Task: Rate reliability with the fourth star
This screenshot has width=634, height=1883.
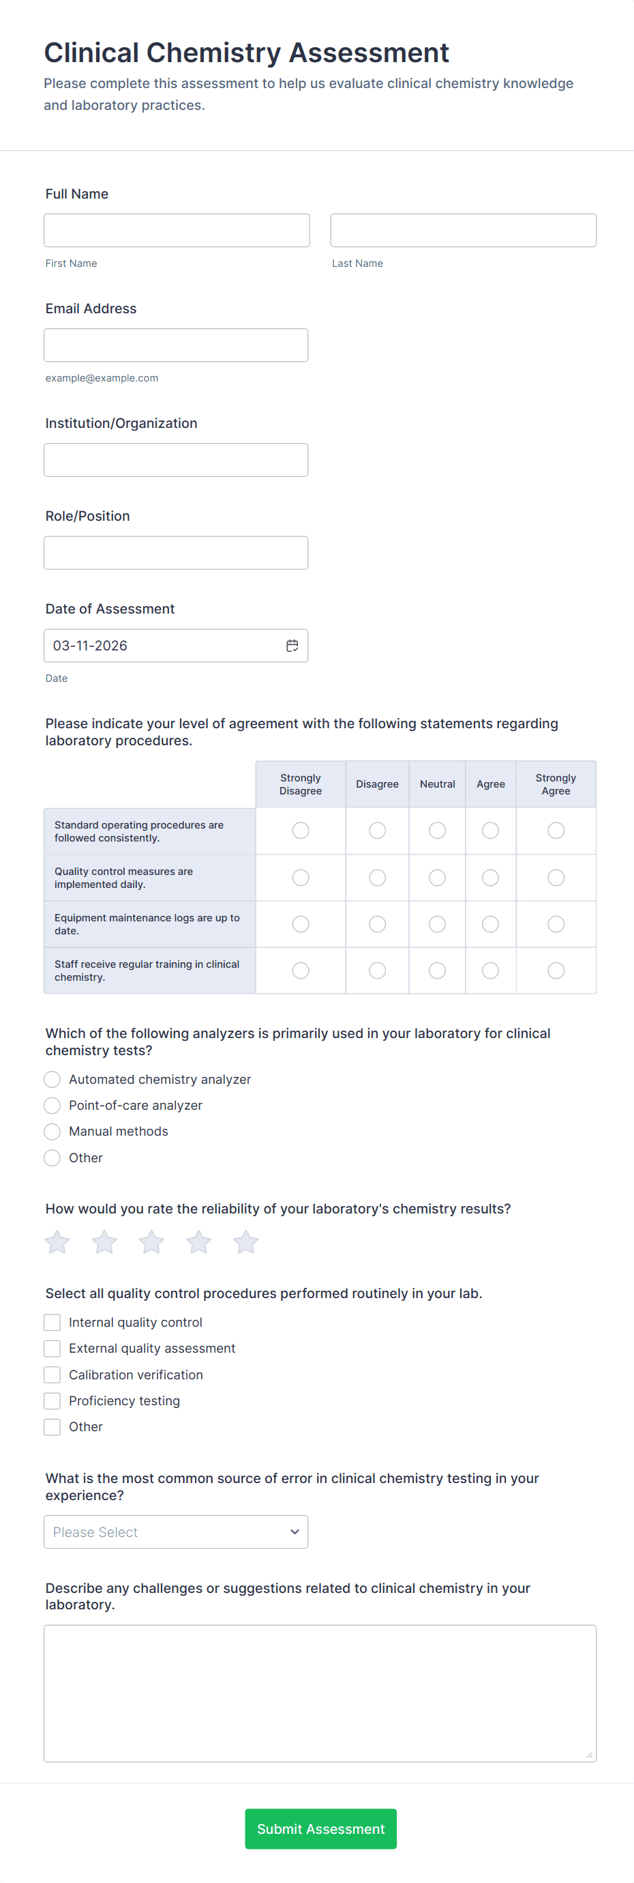Action: pyautogui.click(x=198, y=1242)
